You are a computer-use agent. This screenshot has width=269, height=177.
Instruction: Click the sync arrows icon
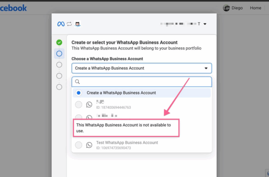(69, 24)
